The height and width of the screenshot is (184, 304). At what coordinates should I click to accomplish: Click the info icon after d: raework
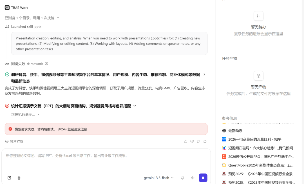click(x=46, y=64)
